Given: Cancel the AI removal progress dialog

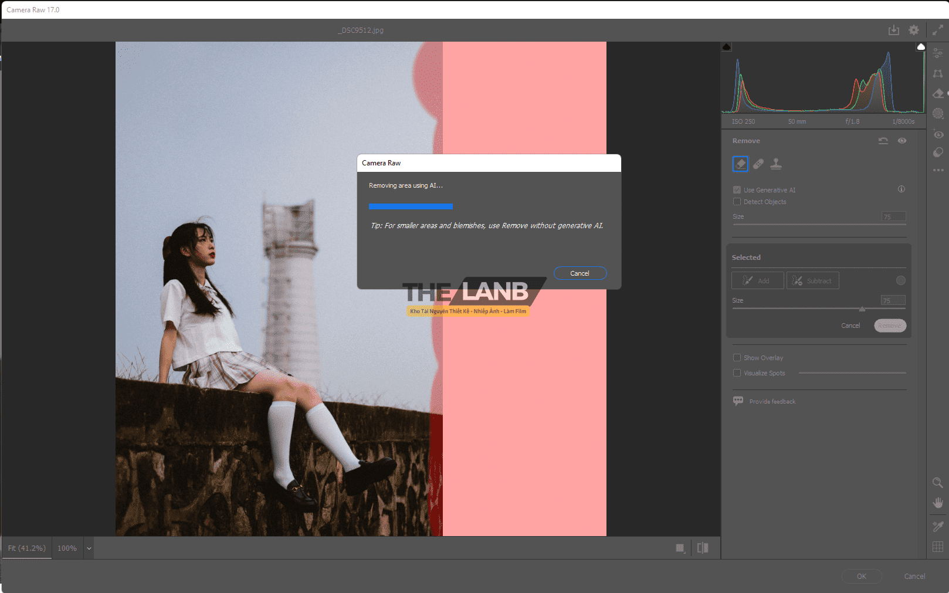Looking at the screenshot, I should [x=579, y=273].
